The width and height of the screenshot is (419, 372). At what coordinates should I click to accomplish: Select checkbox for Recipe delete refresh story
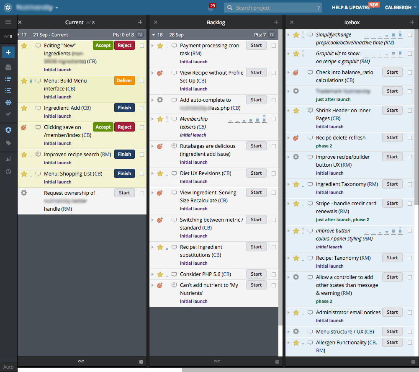[410, 138]
